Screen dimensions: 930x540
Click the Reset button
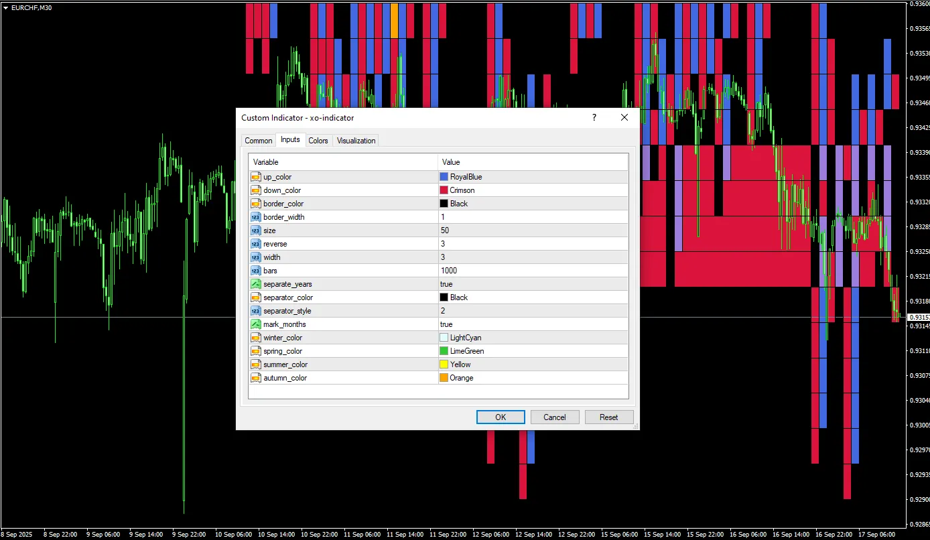tap(608, 417)
